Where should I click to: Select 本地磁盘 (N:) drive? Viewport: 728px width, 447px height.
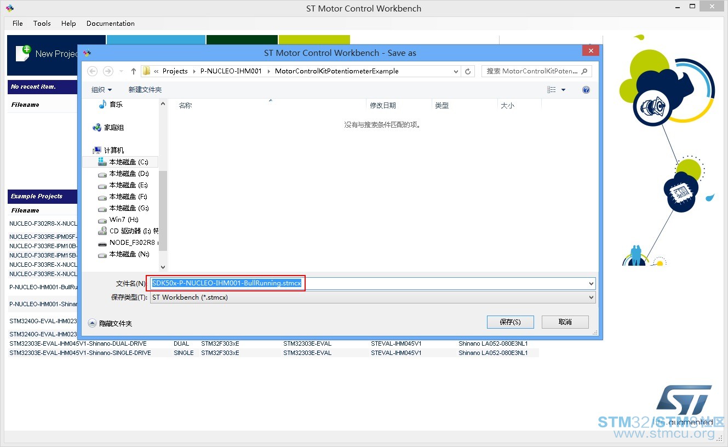point(124,254)
